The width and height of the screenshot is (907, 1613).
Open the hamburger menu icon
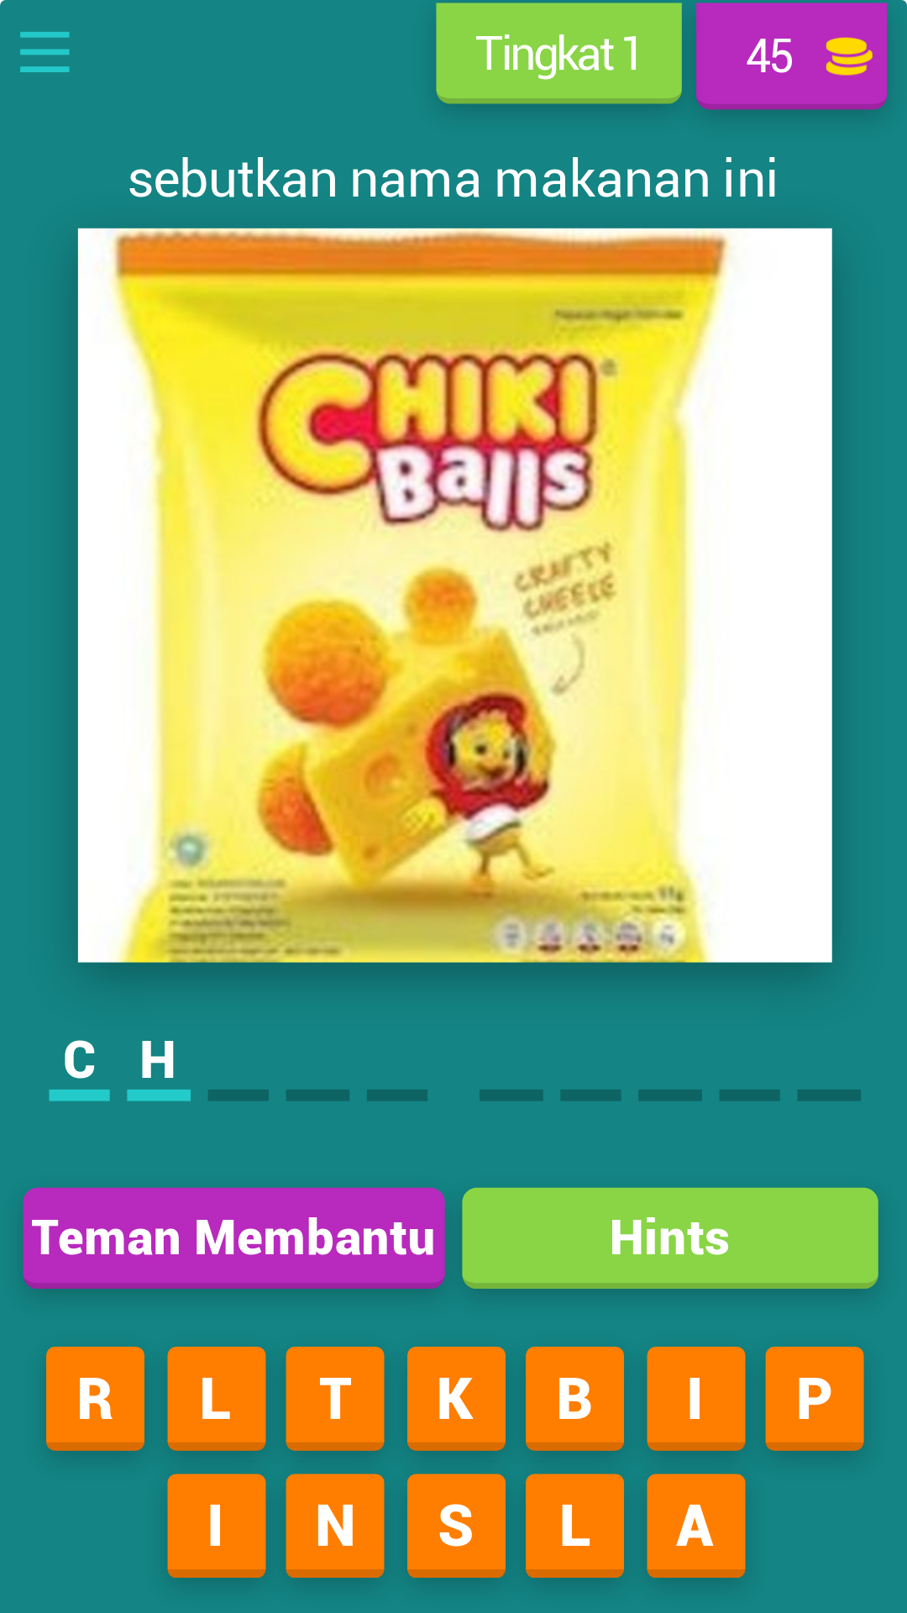[x=45, y=52]
